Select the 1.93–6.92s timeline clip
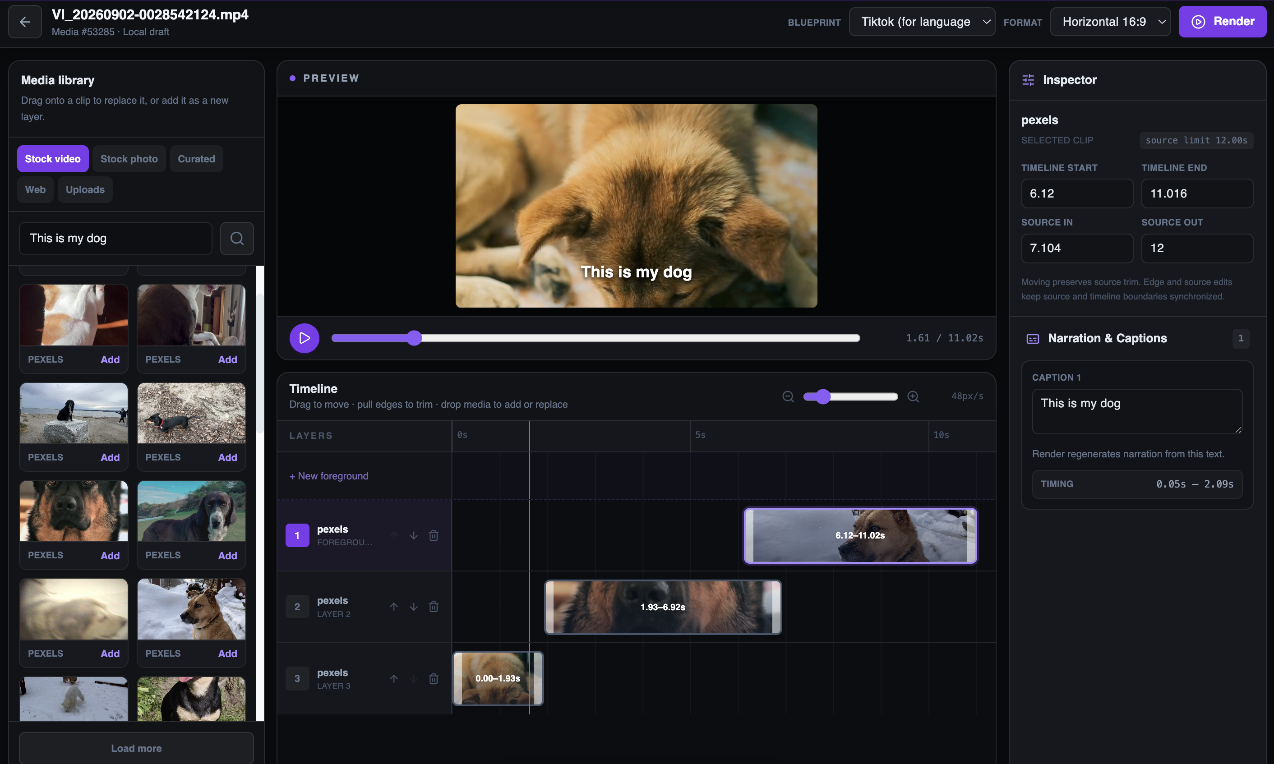The width and height of the screenshot is (1274, 764). (663, 607)
